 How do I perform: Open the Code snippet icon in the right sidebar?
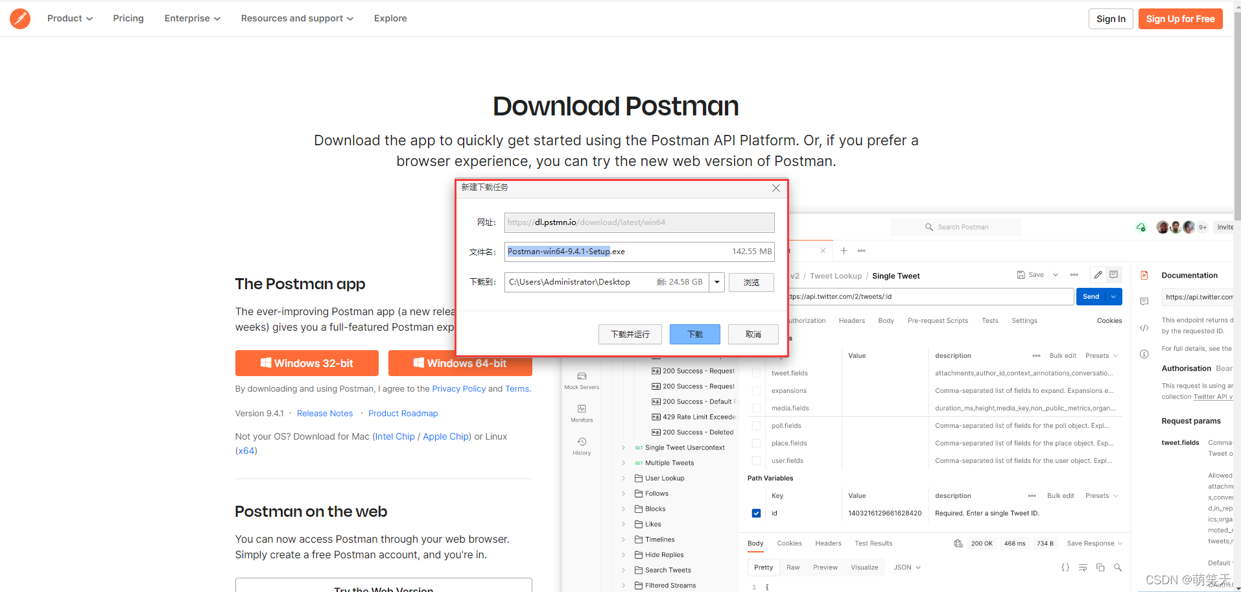tap(1144, 328)
